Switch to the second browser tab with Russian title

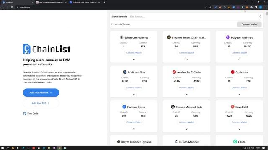pyautogui.click(x=51, y=2)
